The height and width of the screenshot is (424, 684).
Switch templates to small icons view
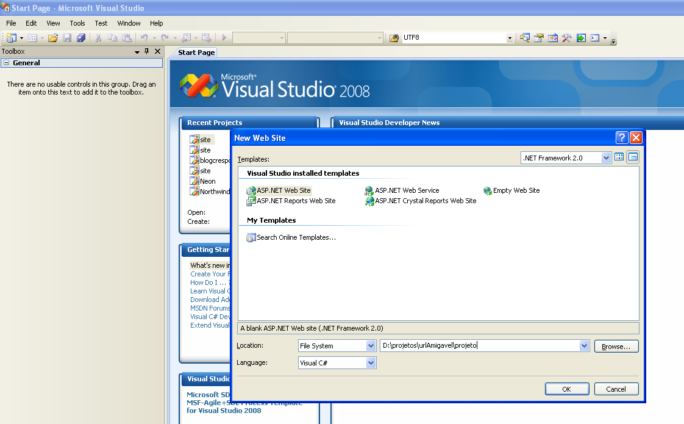[x=633, y=157]
